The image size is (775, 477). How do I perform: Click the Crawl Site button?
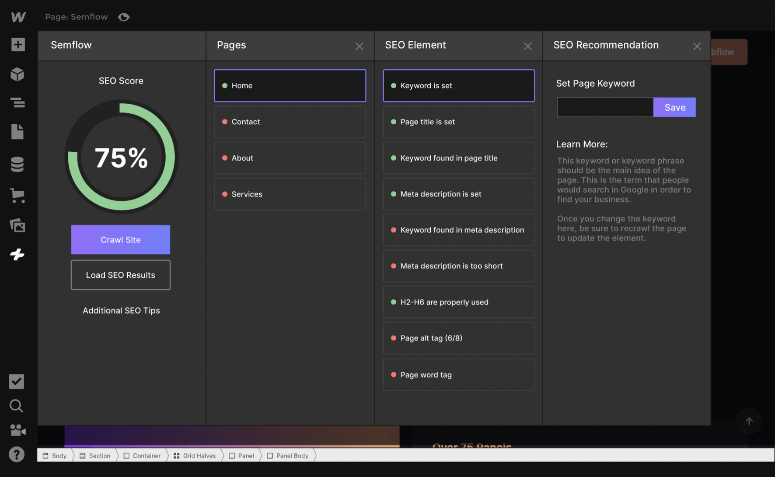coord(120,239)
